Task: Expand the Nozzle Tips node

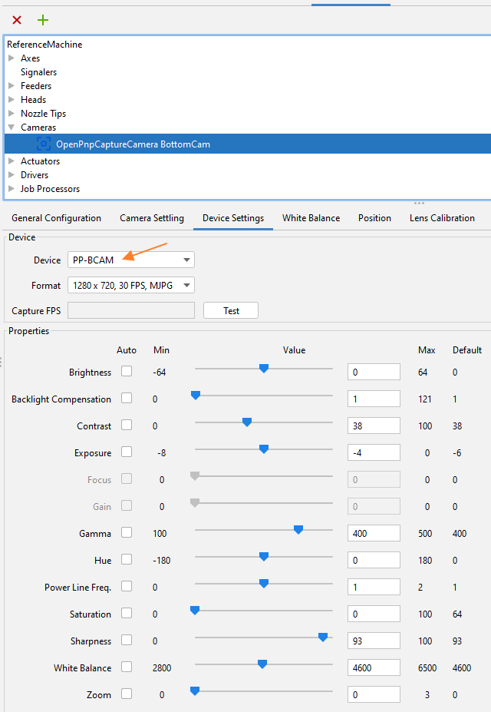Action: (x=12, y=114)
